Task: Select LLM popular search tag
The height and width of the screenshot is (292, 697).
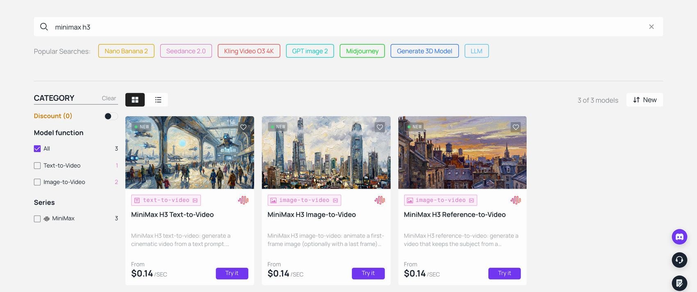Action: [x=476, y=51]
